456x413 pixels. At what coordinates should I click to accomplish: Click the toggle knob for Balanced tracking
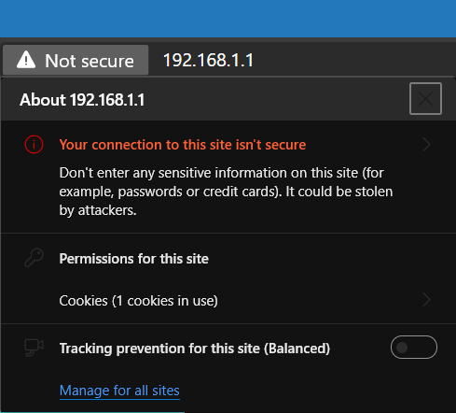[x=402, y=348]
